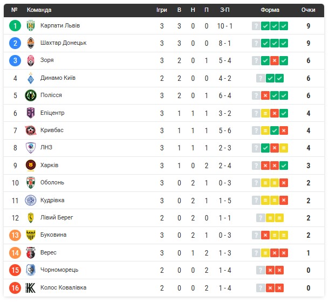329x303 pixels.
Task: Click the red position 16 badge
Action: (x=15, y=288)
